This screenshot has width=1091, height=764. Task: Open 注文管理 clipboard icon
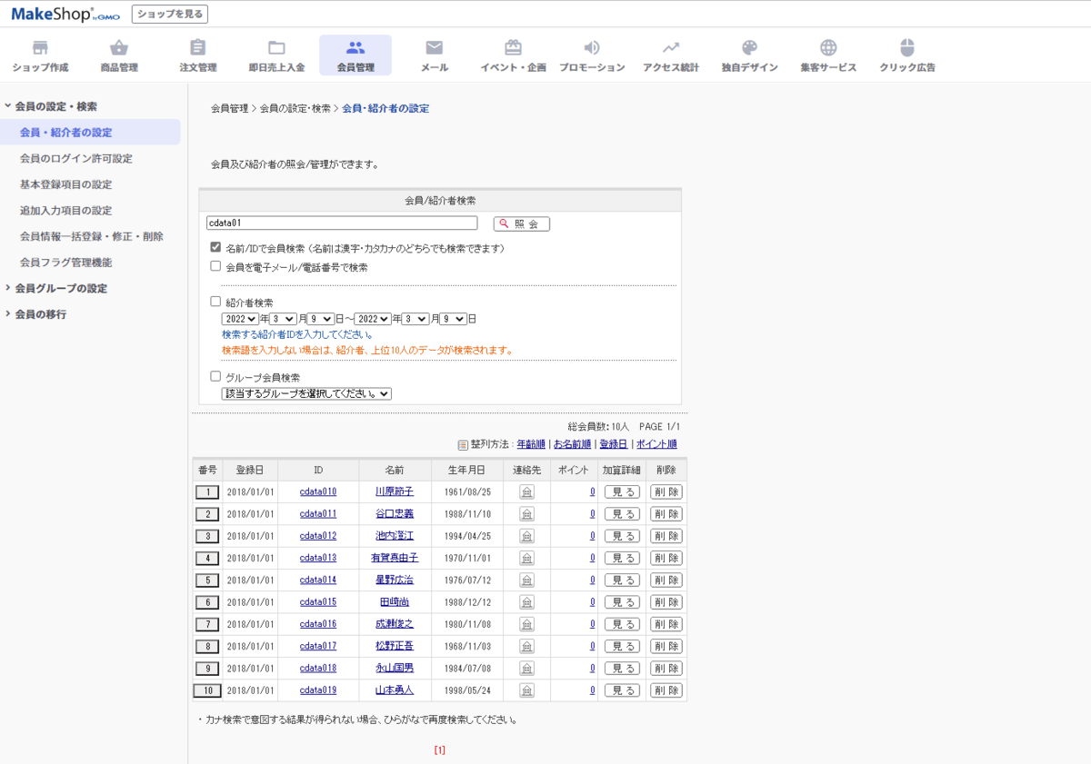(x=197, y=48)
